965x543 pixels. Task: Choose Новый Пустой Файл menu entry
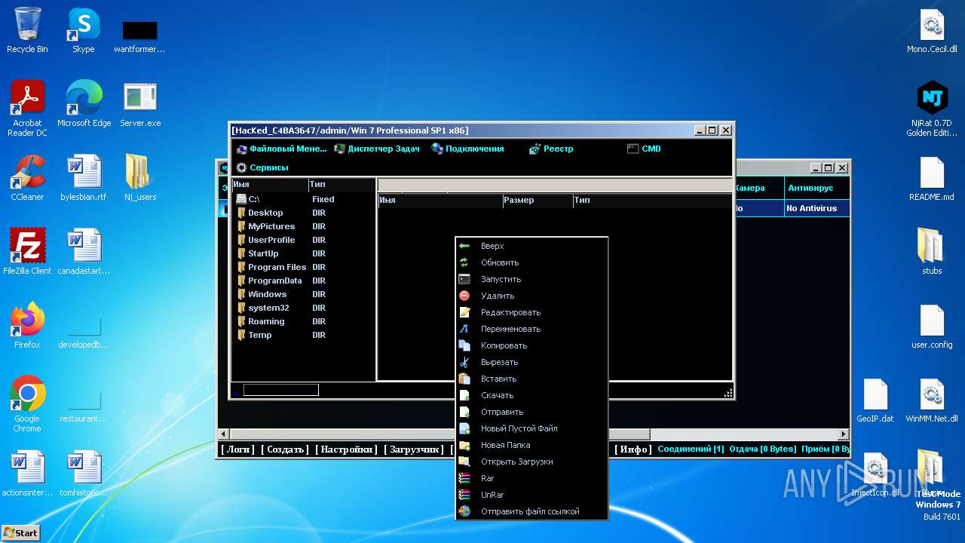click(x=519, y=428)
